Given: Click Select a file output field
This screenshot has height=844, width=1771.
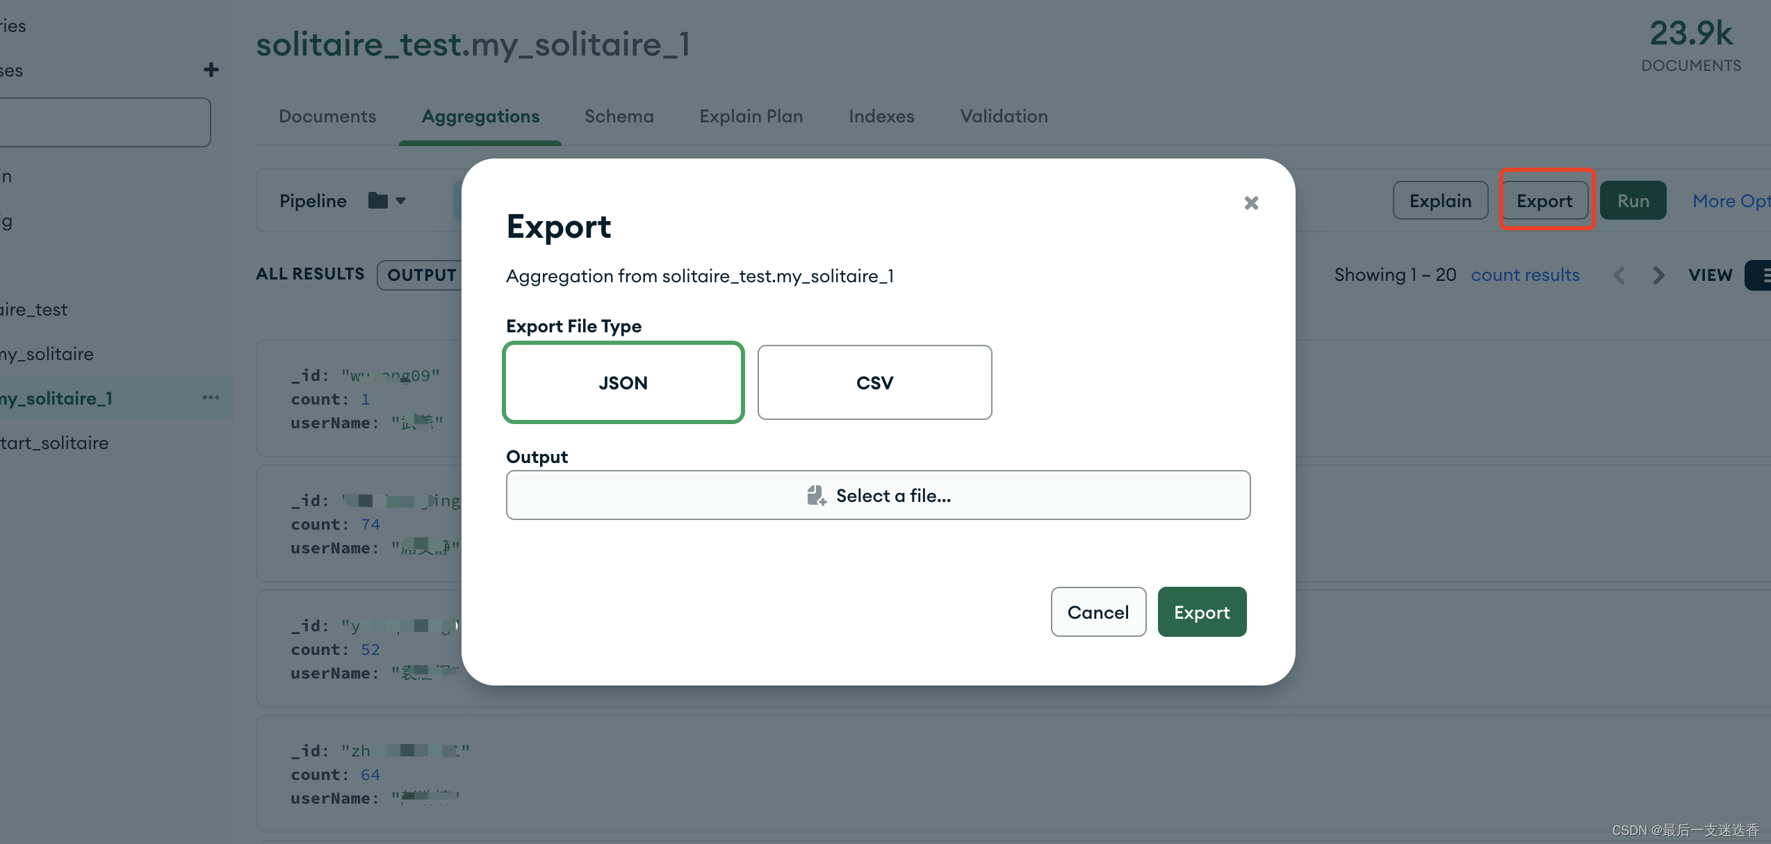Looking at the screenshot, I should coord(878,495).
